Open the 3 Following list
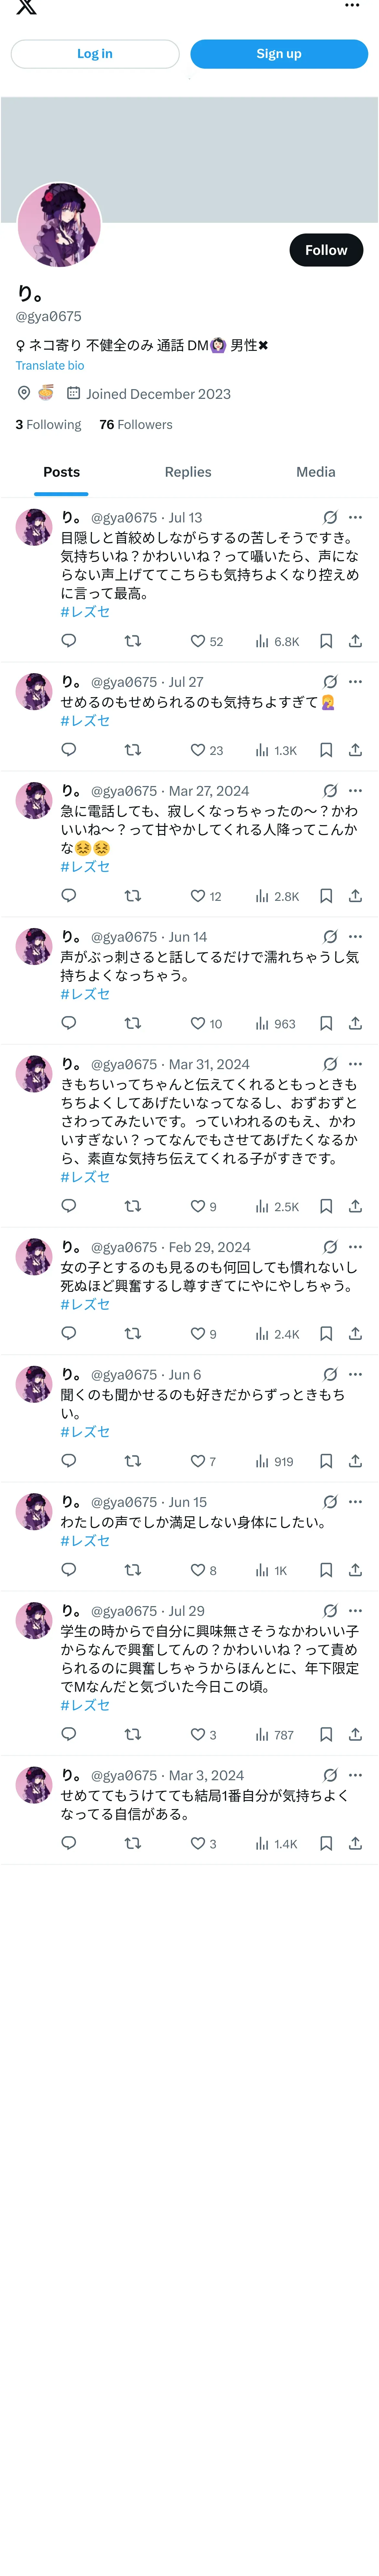The height and width of the screenshot is (2576, 379). [48, 425]
